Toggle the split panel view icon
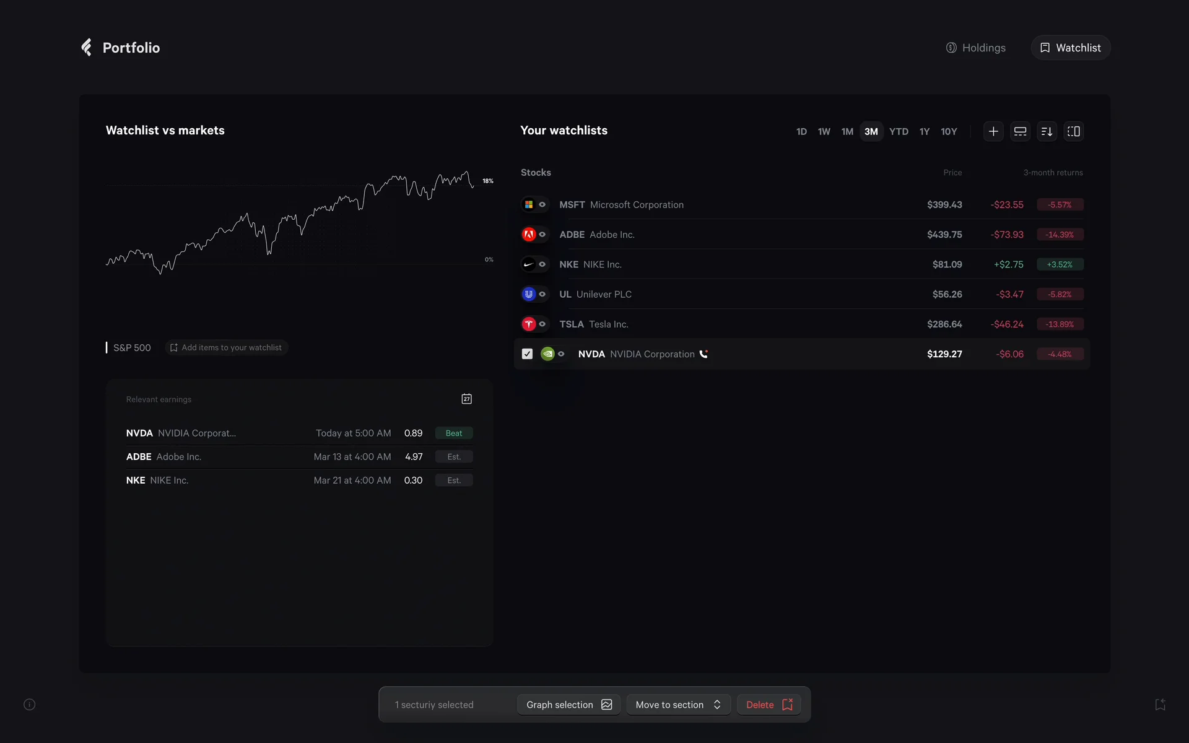 coord(1073,131)
